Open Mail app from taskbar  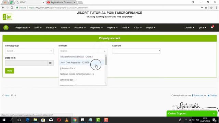51,120
